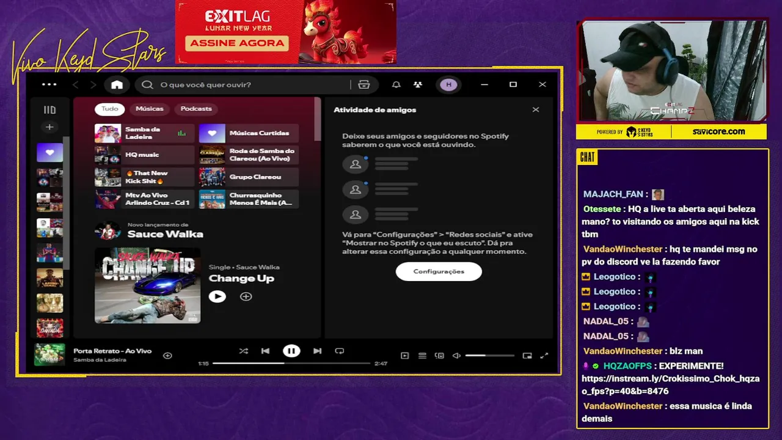Open the Browse icon in search bar
The height and width of the screenshot is (440, 782).
(364, 85)
